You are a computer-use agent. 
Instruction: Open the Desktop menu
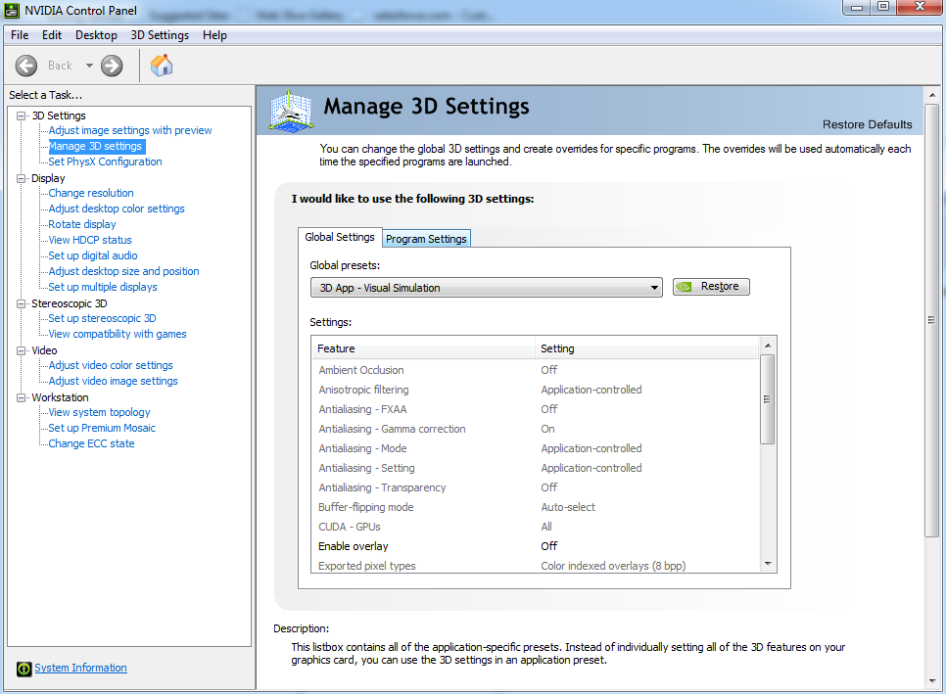tap(96, 35)
